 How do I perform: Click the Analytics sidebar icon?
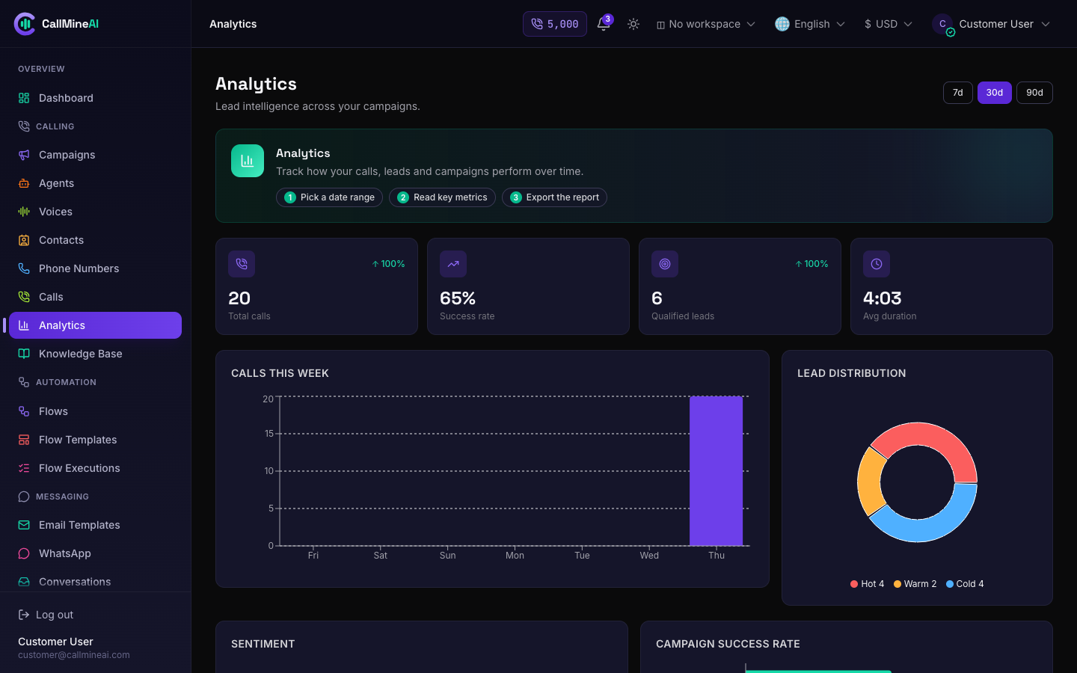pos(24,325)
